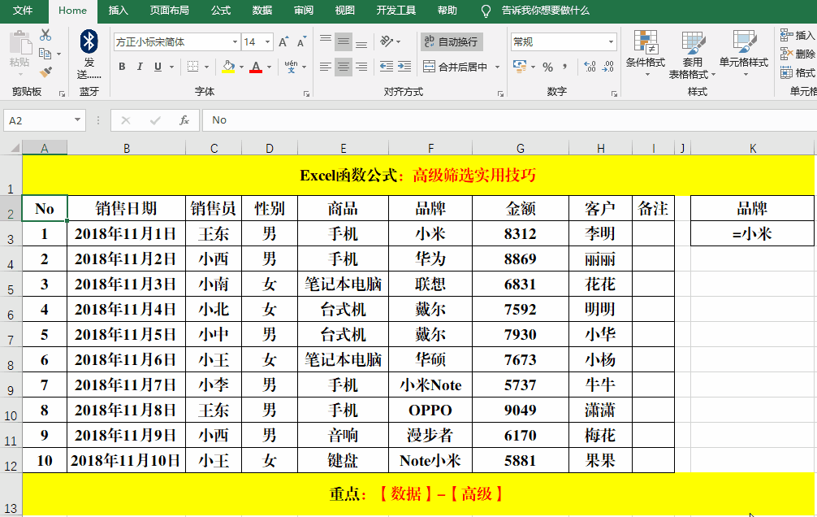Apply percent style format
817x517 pixels.
click(547, 67)
